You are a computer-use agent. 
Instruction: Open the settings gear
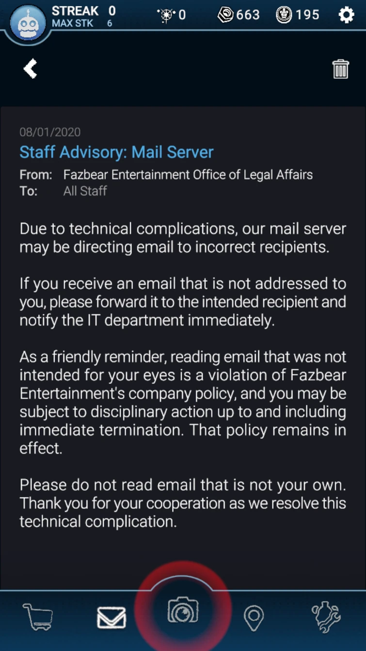[x=346, y=15]
